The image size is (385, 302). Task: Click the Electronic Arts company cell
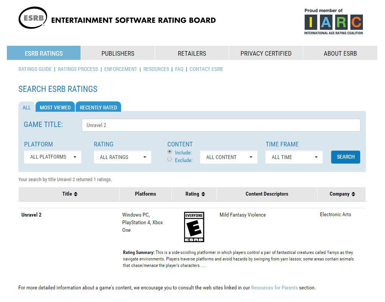coord(335,214)
